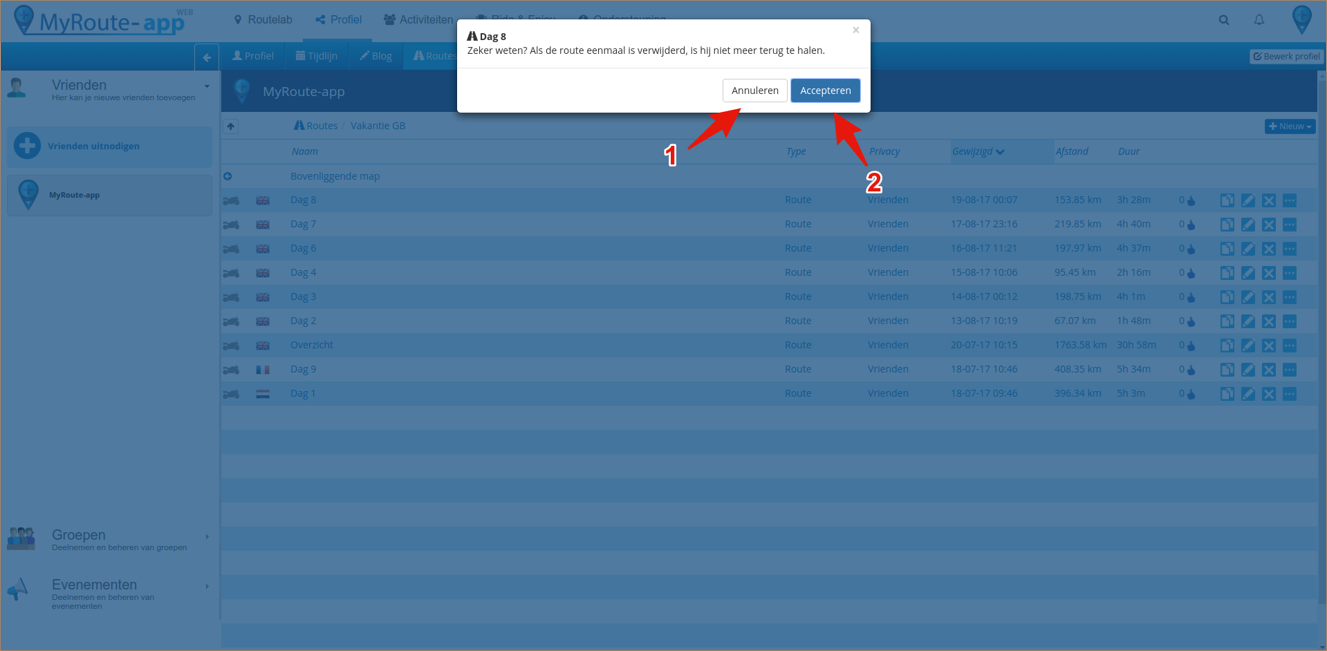Open more options icon for Dag 3
Screen dimensions: 1327x651
point(1290,297)
